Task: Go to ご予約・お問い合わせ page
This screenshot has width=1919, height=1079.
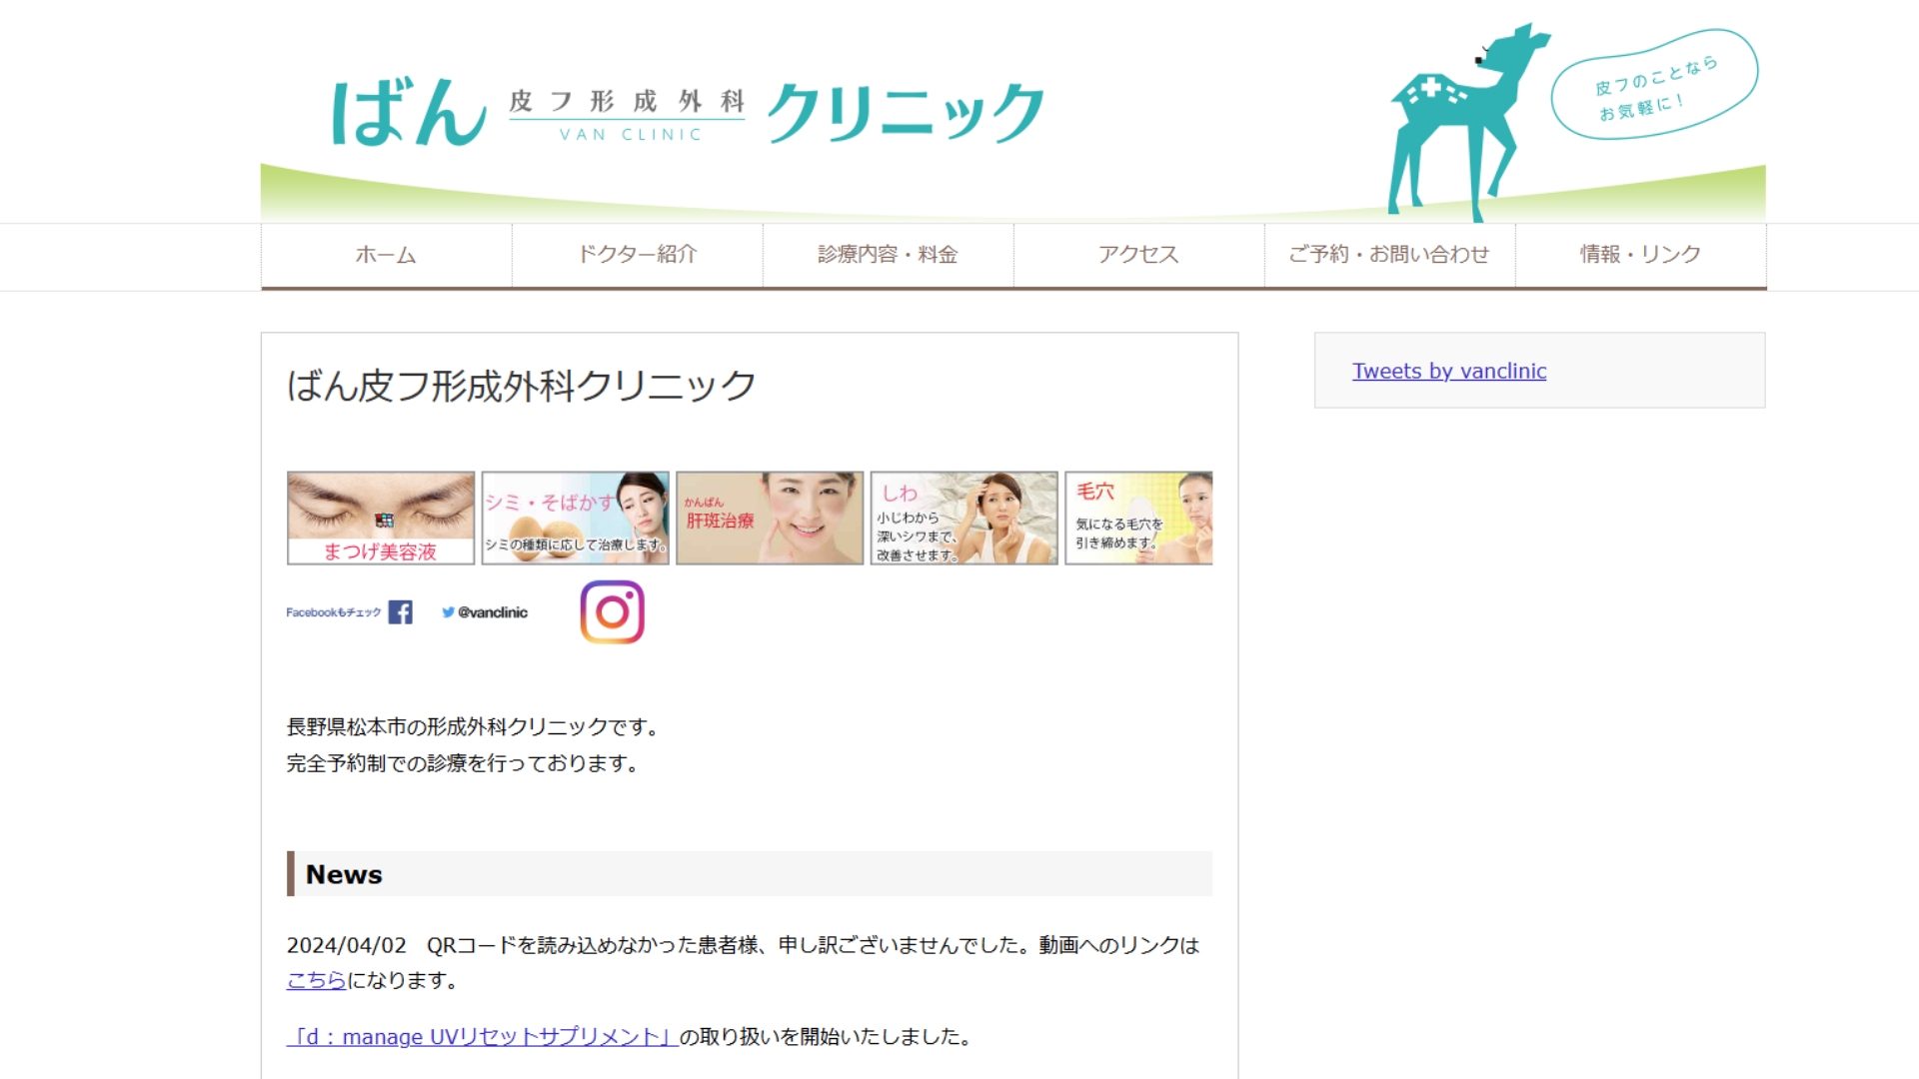Action: coord(1388,254)
